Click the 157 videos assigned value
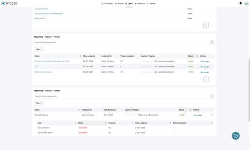 tap(122, 72)
